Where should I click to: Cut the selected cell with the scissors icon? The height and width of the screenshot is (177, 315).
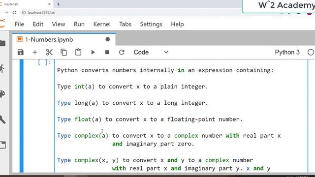click(x=49, y=53)
